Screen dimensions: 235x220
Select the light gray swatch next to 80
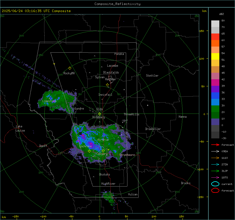[x=215, y=24]
